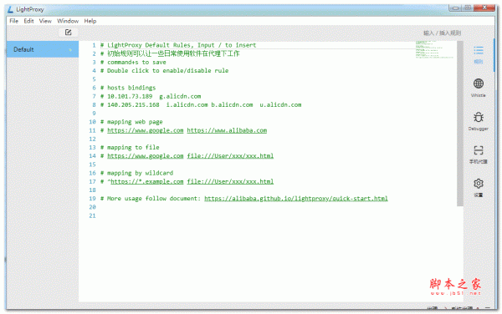Click the '# mapping web page' line

tap(131, 122)
